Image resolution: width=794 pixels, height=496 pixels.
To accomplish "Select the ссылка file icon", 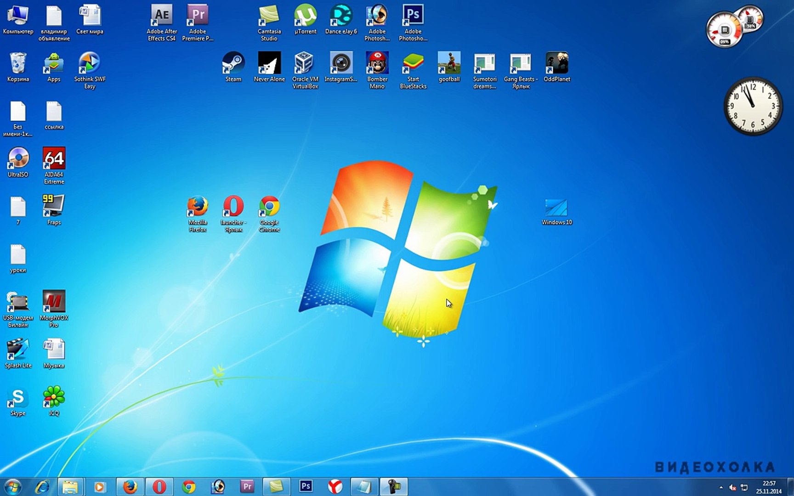I will [x=54, y=115].
